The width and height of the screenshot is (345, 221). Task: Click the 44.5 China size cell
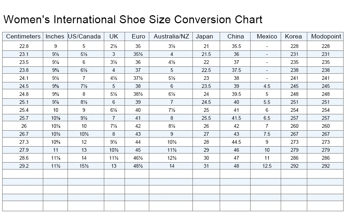[236, 142]
